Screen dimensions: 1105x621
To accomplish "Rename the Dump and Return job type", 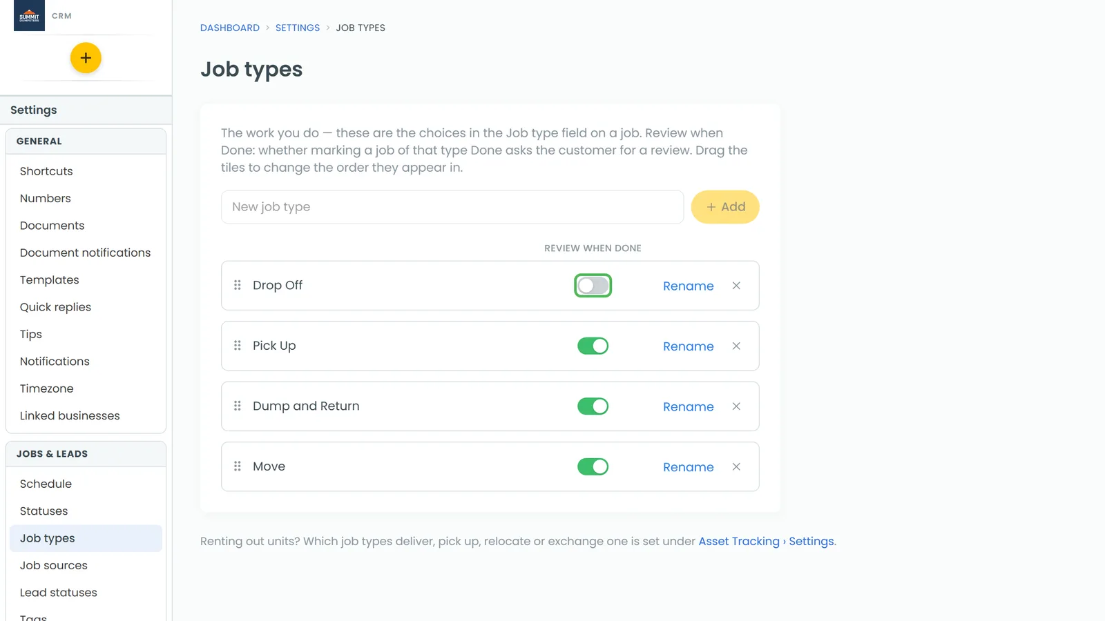I will pos(688,406).
